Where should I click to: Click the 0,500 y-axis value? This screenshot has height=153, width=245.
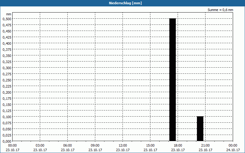click(x=7, y=19)
